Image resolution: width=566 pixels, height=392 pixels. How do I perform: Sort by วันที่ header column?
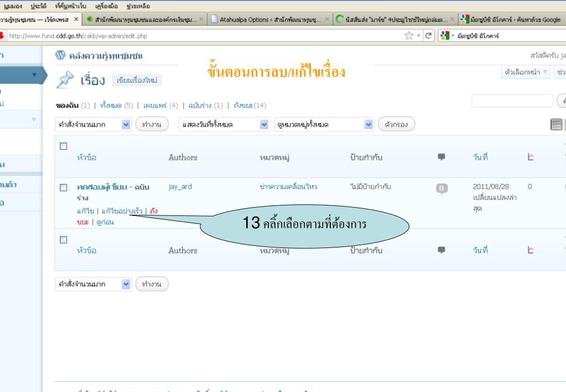coord(480,157)
